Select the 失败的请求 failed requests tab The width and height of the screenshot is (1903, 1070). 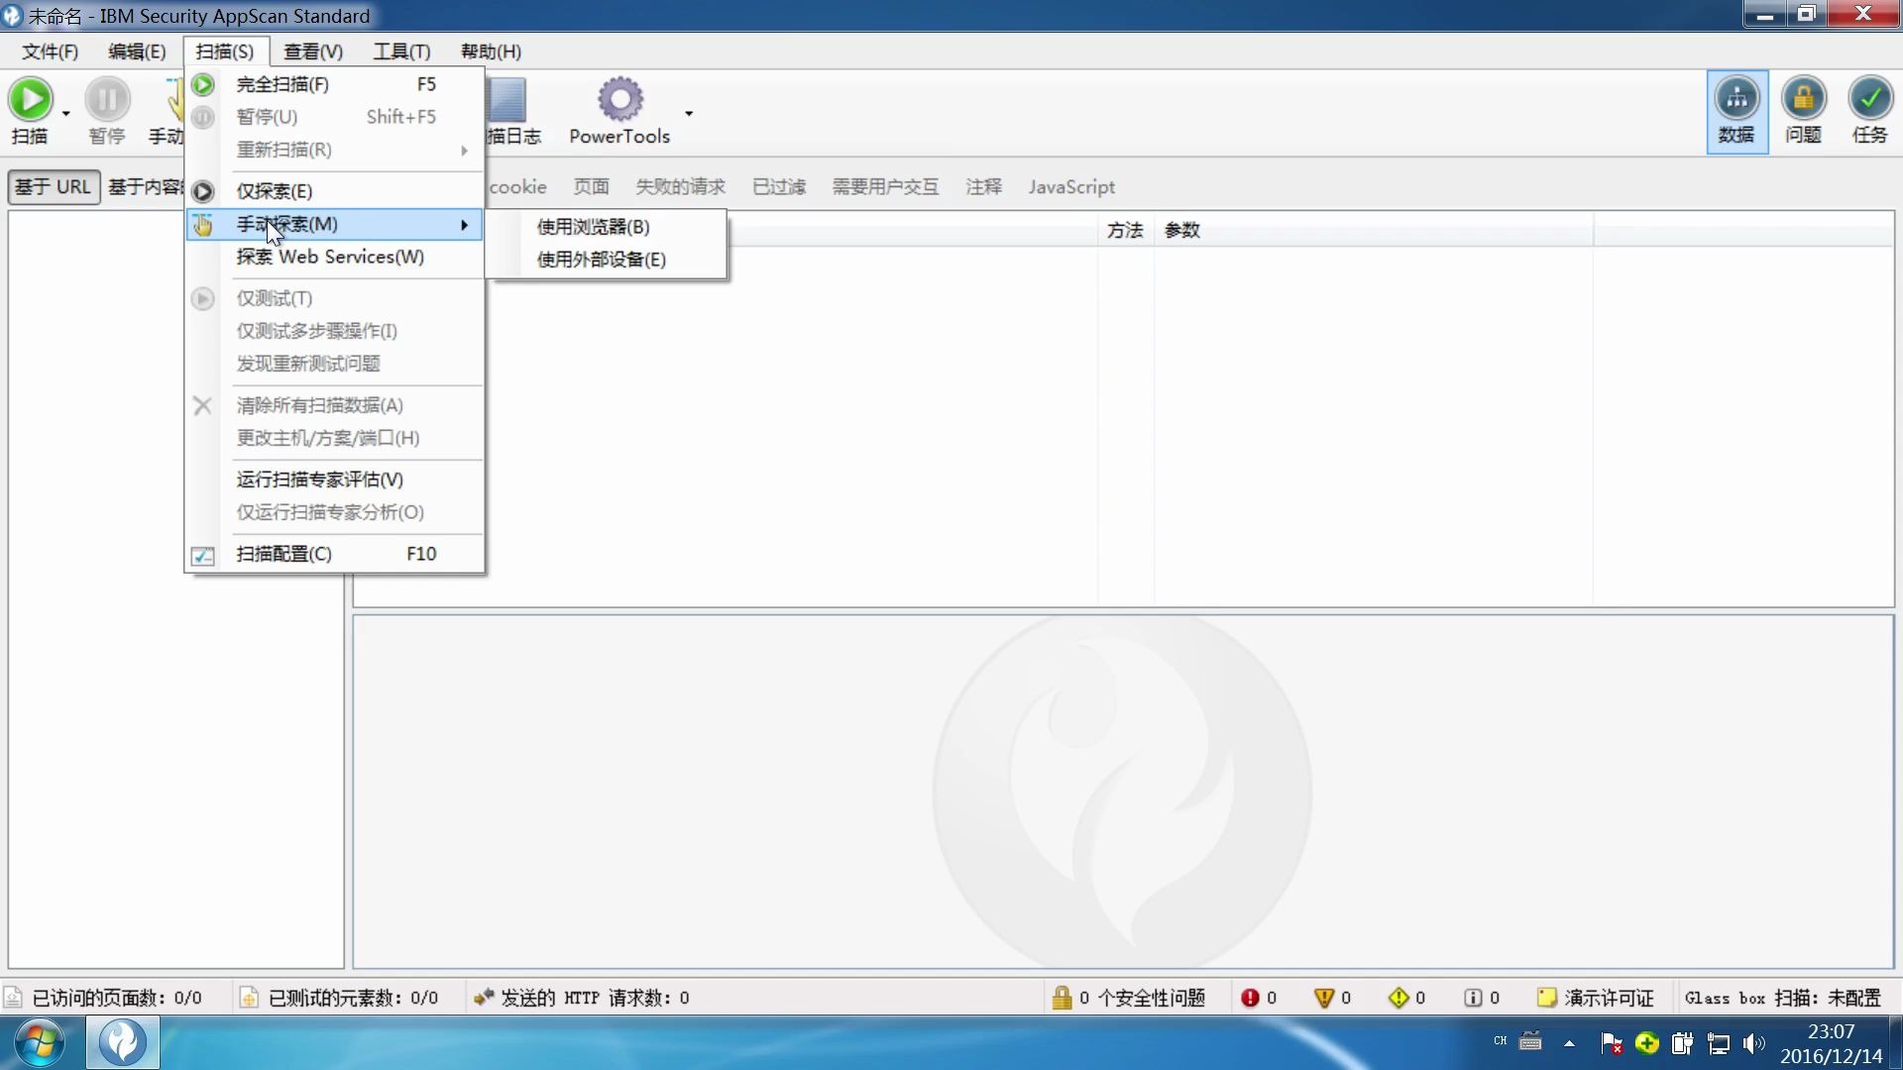[680, 187]
